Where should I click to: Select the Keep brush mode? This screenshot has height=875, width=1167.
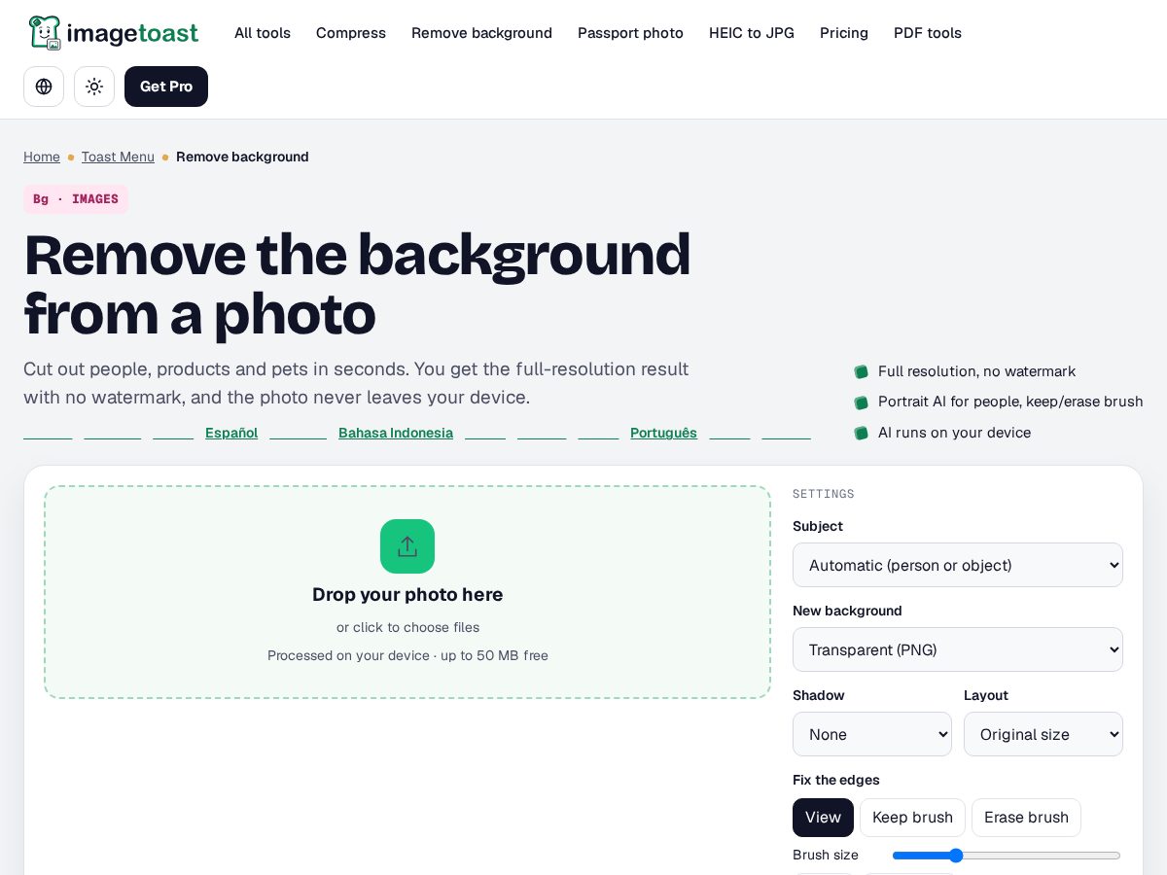(912, 818)
